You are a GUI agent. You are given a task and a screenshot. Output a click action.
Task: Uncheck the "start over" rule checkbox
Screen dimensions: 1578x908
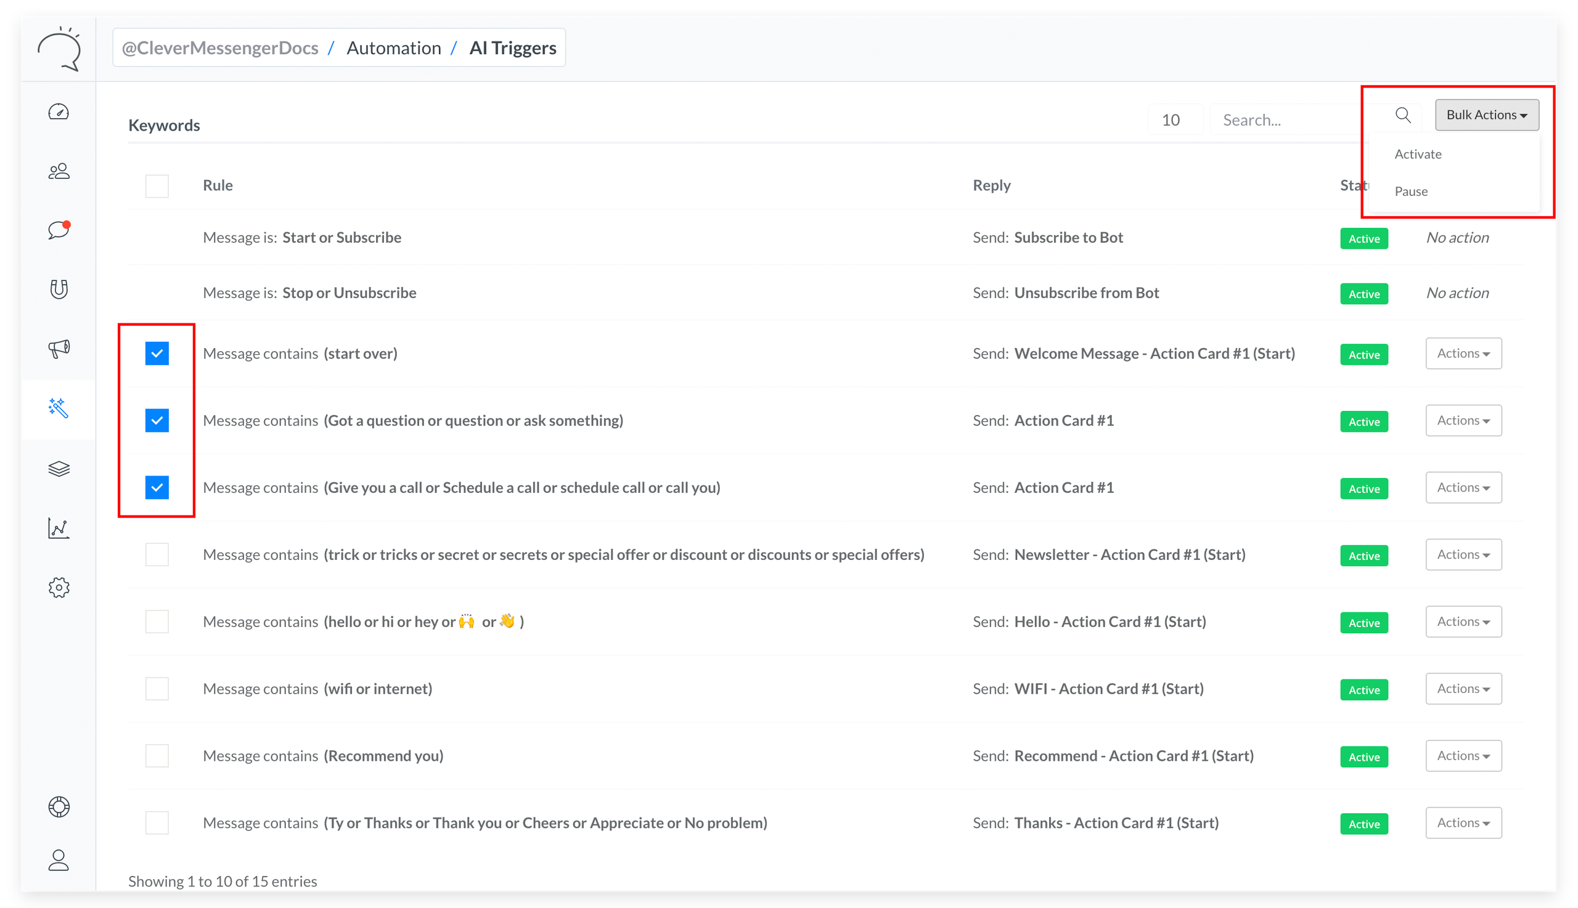[x=157, y=354]
